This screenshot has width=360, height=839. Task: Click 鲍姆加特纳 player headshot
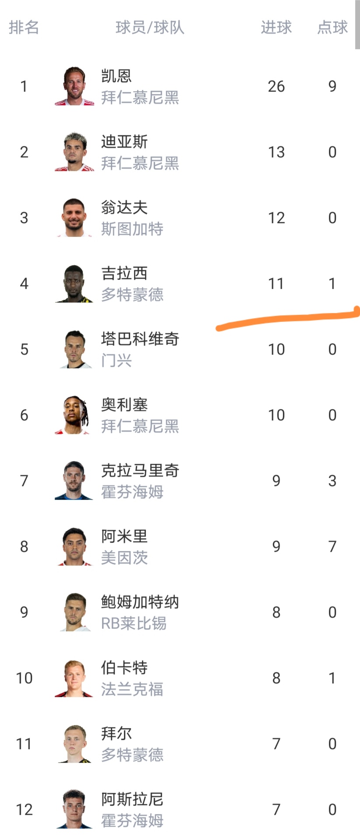point(74,612)
